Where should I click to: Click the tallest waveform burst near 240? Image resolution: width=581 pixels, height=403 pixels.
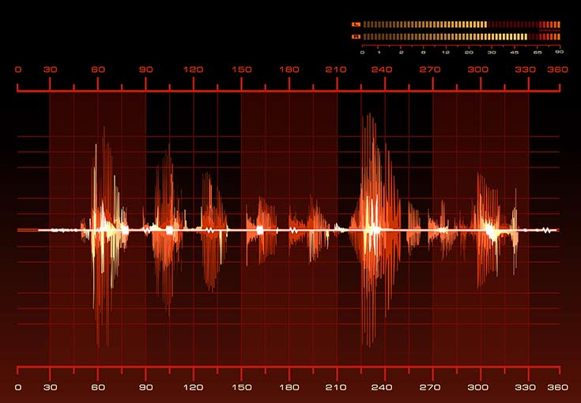click(x=375, y=230)
